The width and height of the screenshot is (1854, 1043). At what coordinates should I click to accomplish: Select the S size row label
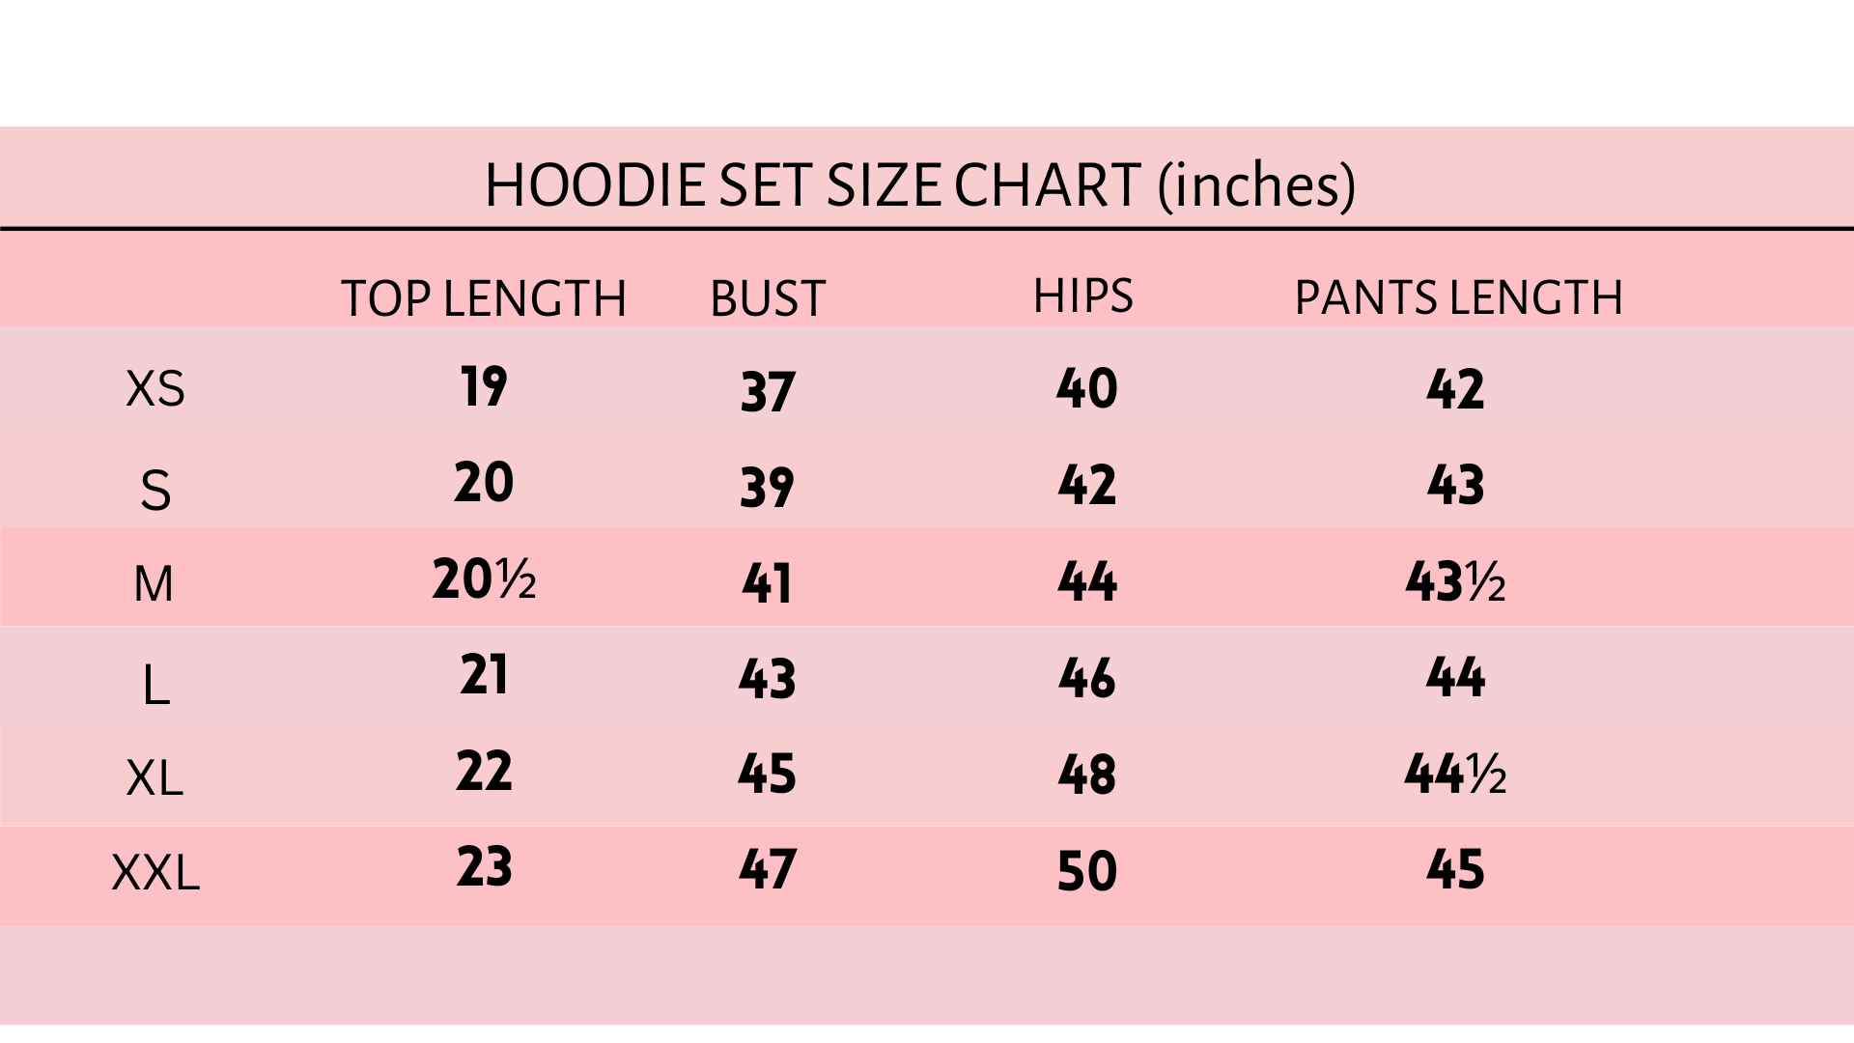[x=155, y=490]
